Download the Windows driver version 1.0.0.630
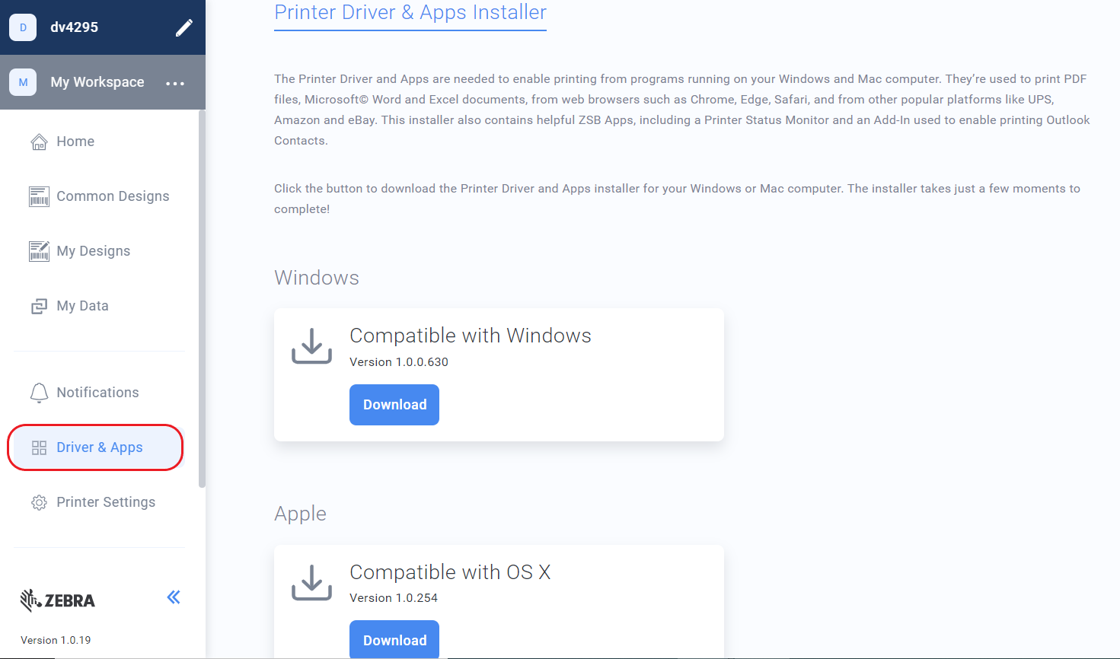The width and height of the screenshot is (1120, 659). (x=394, y=404)
